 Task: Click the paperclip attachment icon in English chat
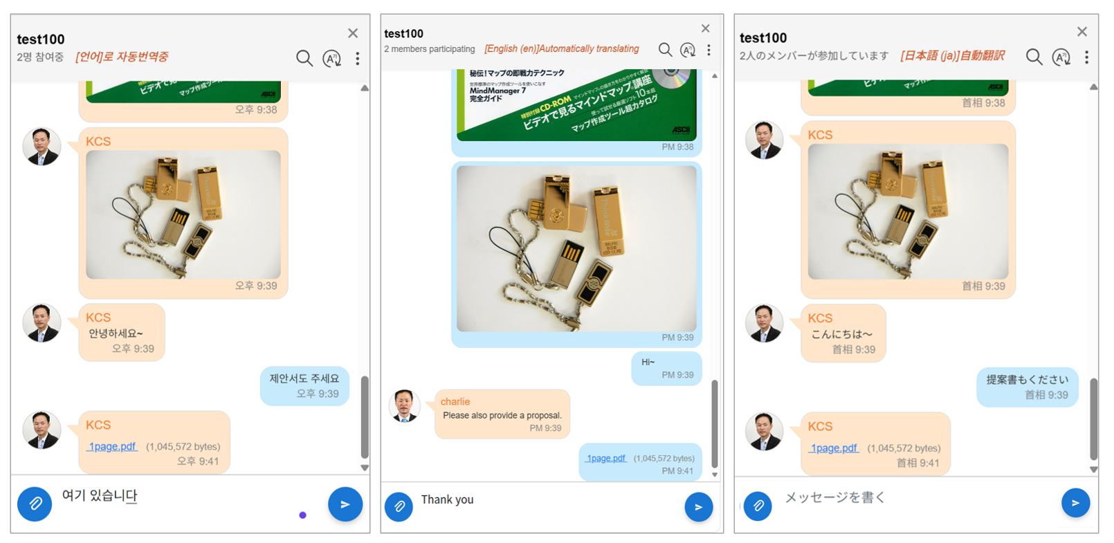(399, 507)
